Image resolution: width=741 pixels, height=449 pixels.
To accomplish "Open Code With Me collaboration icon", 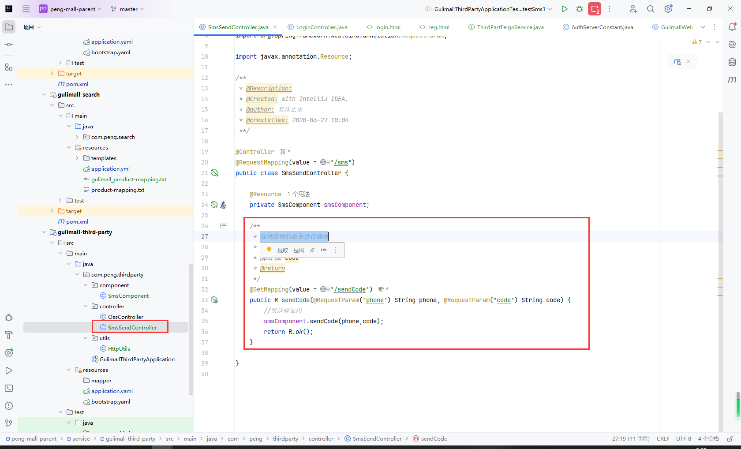I will coord(633,9).
